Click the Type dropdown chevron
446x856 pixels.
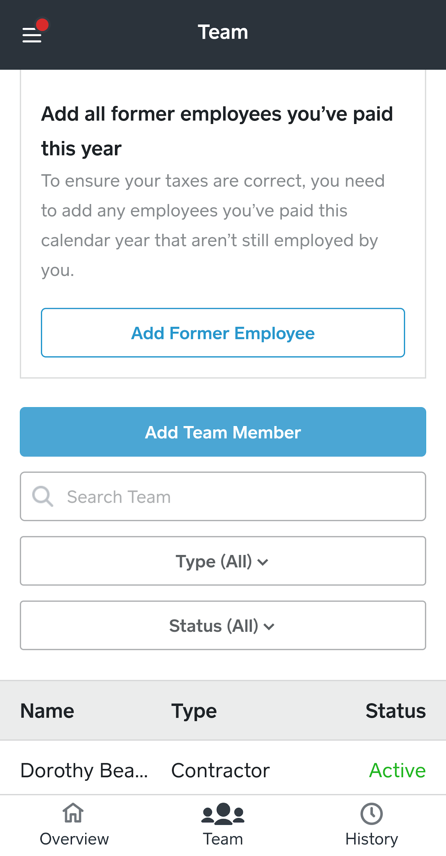(x=263, y=561)
